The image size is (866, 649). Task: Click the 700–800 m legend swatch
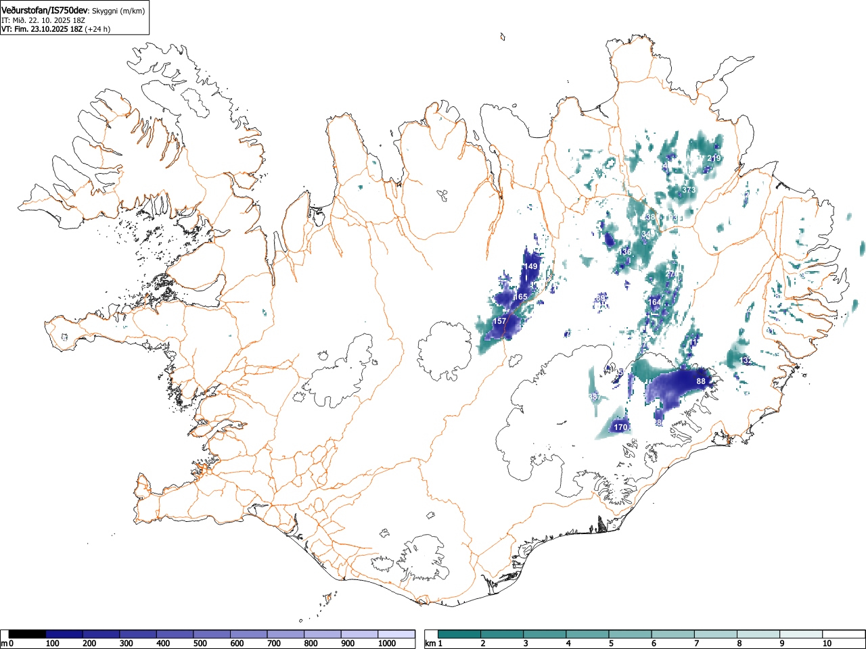tap(286, 634)
